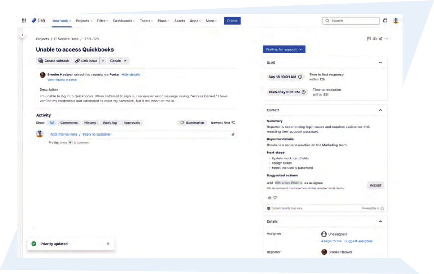Toggle Newest first sort order
The image size is (434, 274).
coord(223,123)
